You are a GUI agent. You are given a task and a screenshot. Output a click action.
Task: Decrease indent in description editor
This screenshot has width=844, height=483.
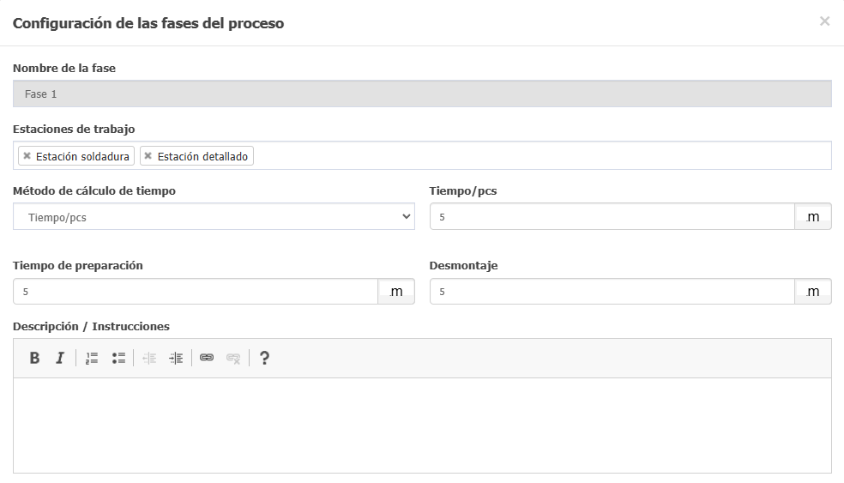click(149, 358)
